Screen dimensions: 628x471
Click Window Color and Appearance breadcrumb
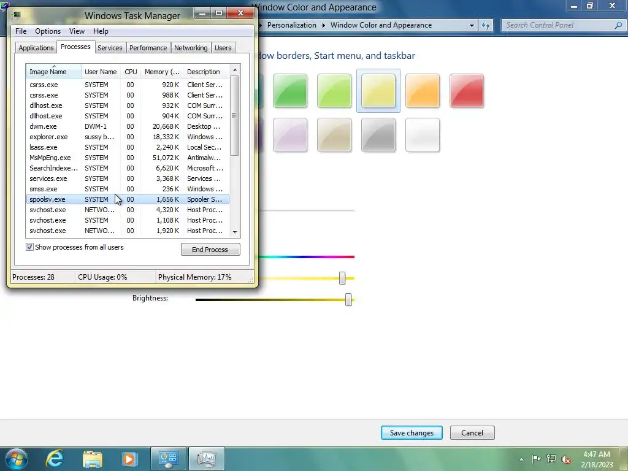tap(381, 25)
